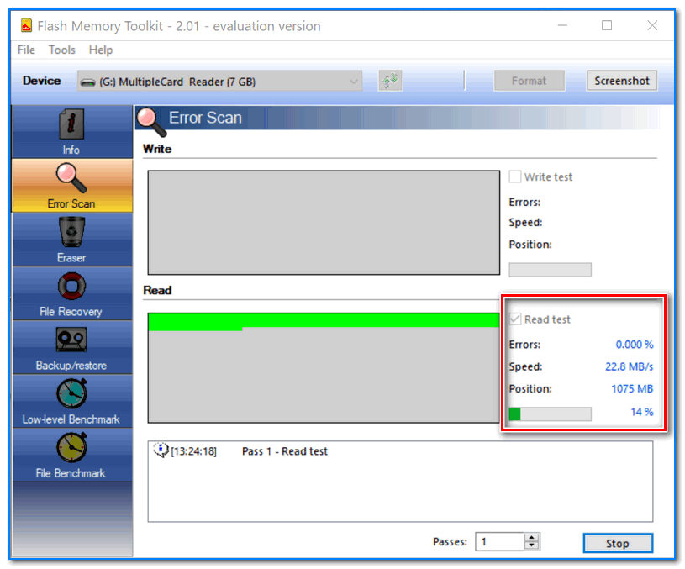
Task: Click the write test progress bar
Action: coord(550,270)
